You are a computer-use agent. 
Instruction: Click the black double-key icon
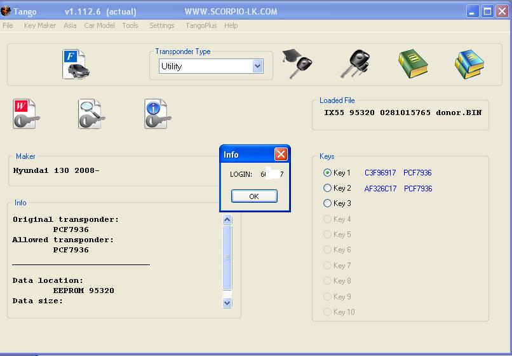[x=355, y=64]
